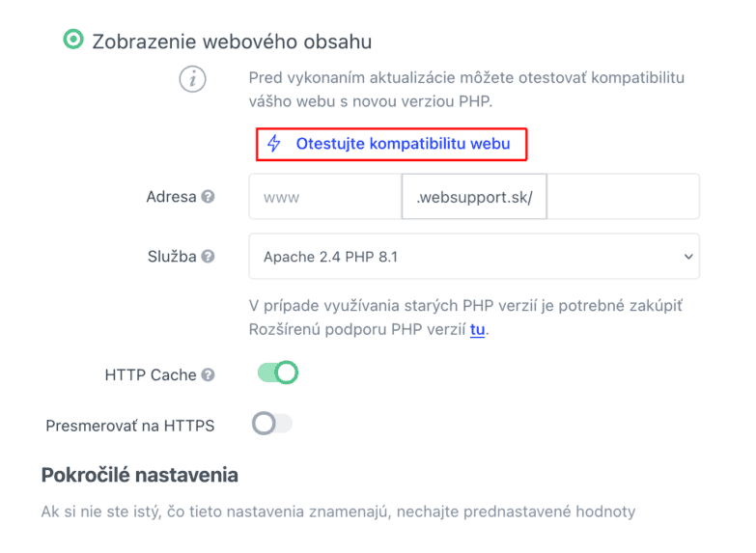The height and width of the screenshot is (553, 756).
Task: Disable the HTTP Cache toggle
Action: tap(278, 373)
